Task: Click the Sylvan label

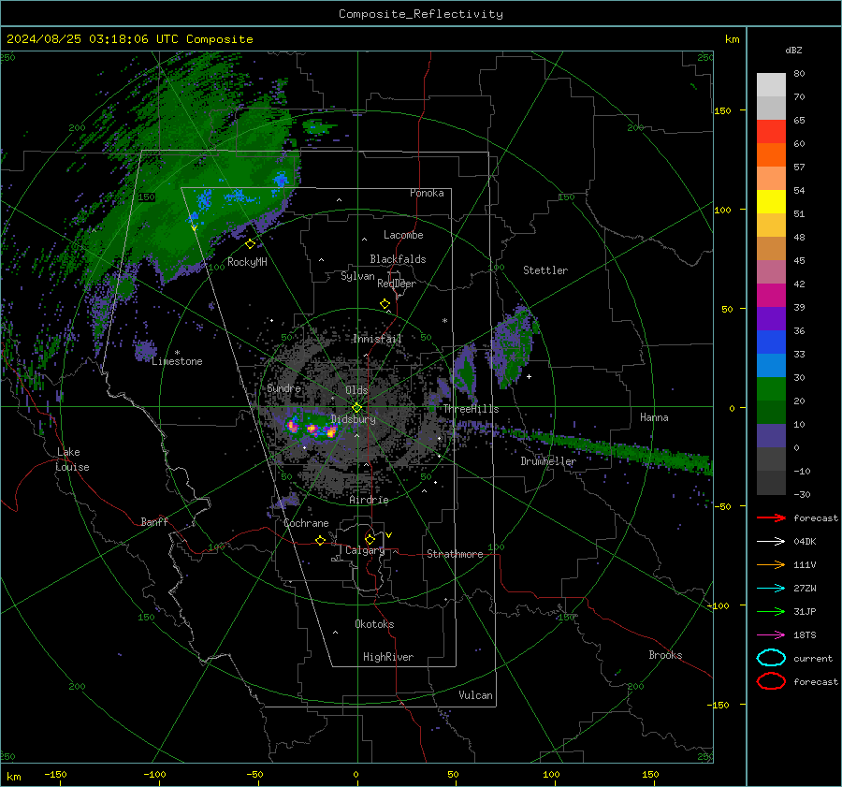Action: click(x=357, y=276)
